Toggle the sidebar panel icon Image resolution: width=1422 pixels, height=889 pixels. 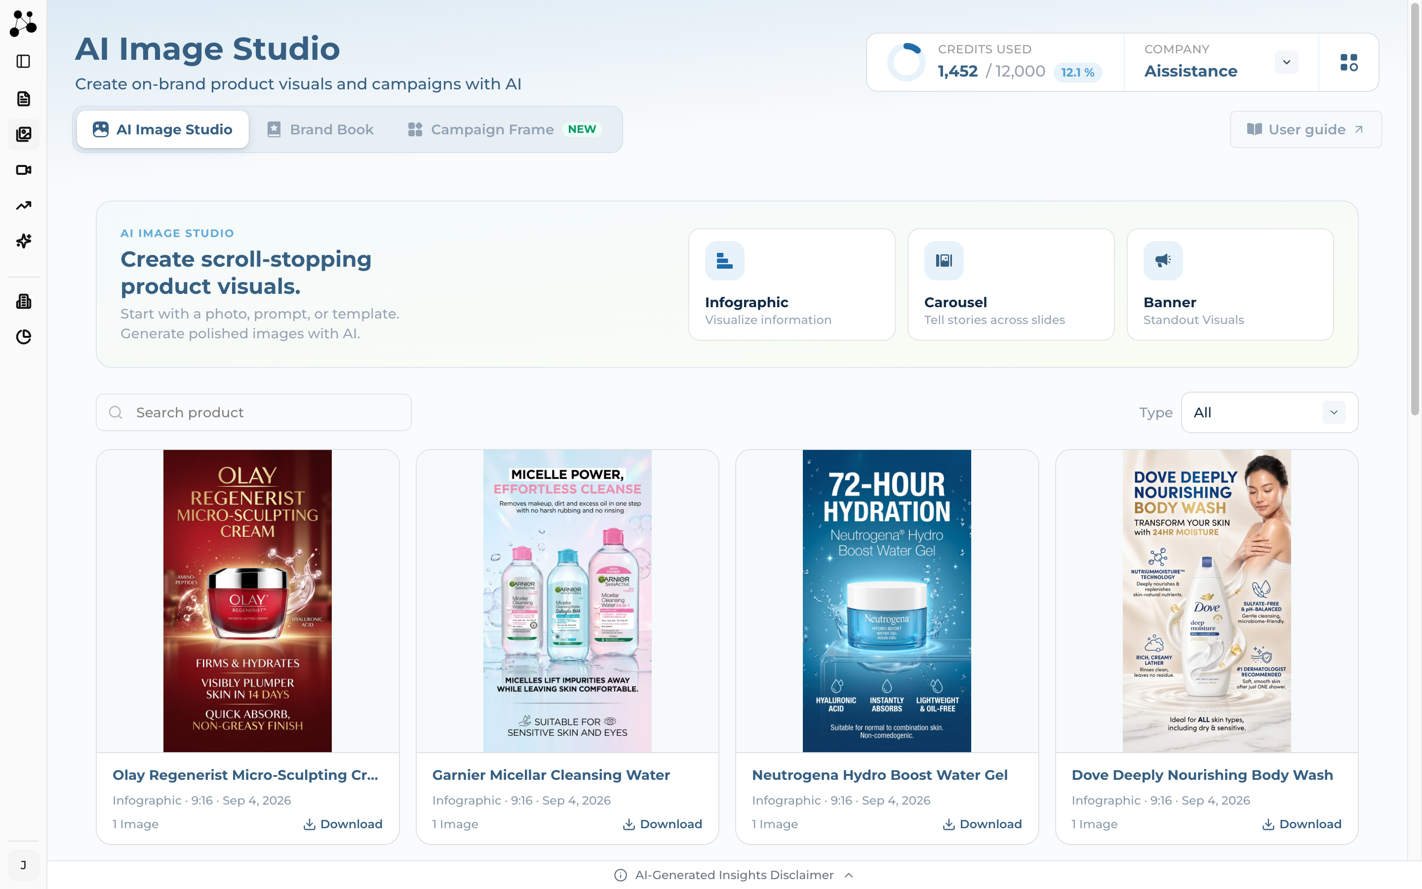[24, 61]
